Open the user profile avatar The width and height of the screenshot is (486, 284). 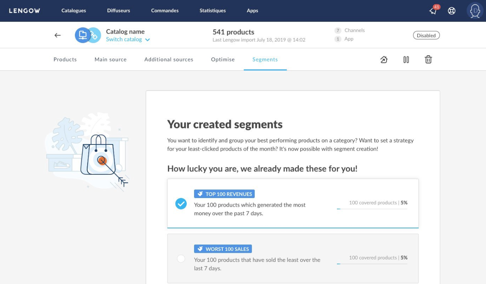point(475,11)
